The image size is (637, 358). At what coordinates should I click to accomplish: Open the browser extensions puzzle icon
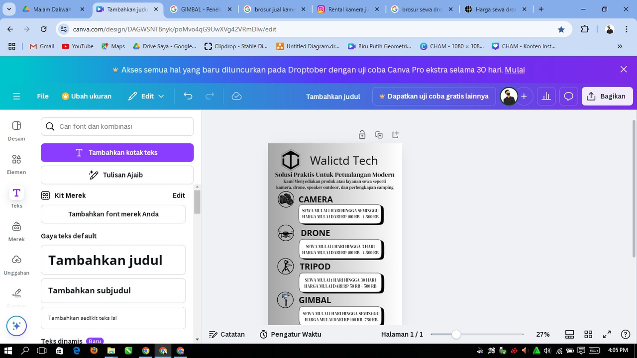pos(585,29)
